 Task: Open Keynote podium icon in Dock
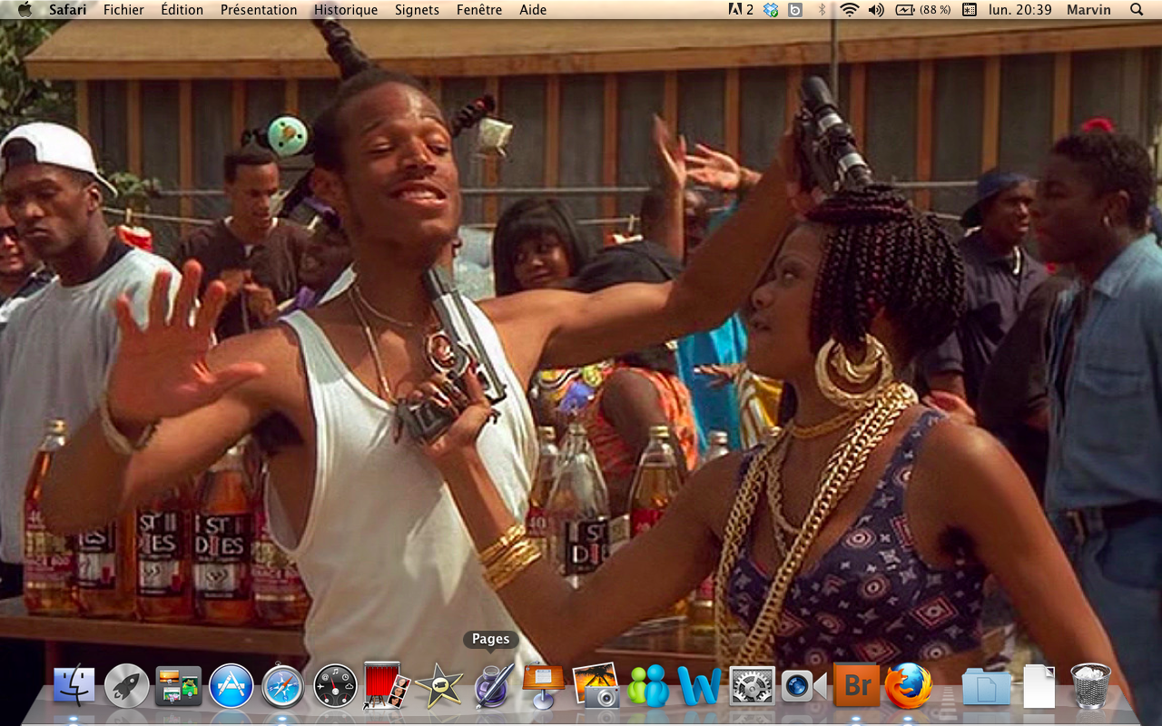point(544,686)
